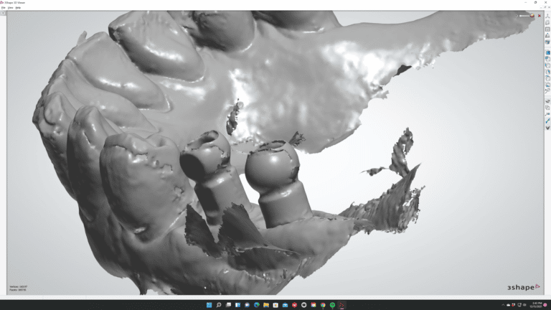Click the blue diagonal line measurement icon
This screenshot has height=310, width=551.
(x=547, y=121)
